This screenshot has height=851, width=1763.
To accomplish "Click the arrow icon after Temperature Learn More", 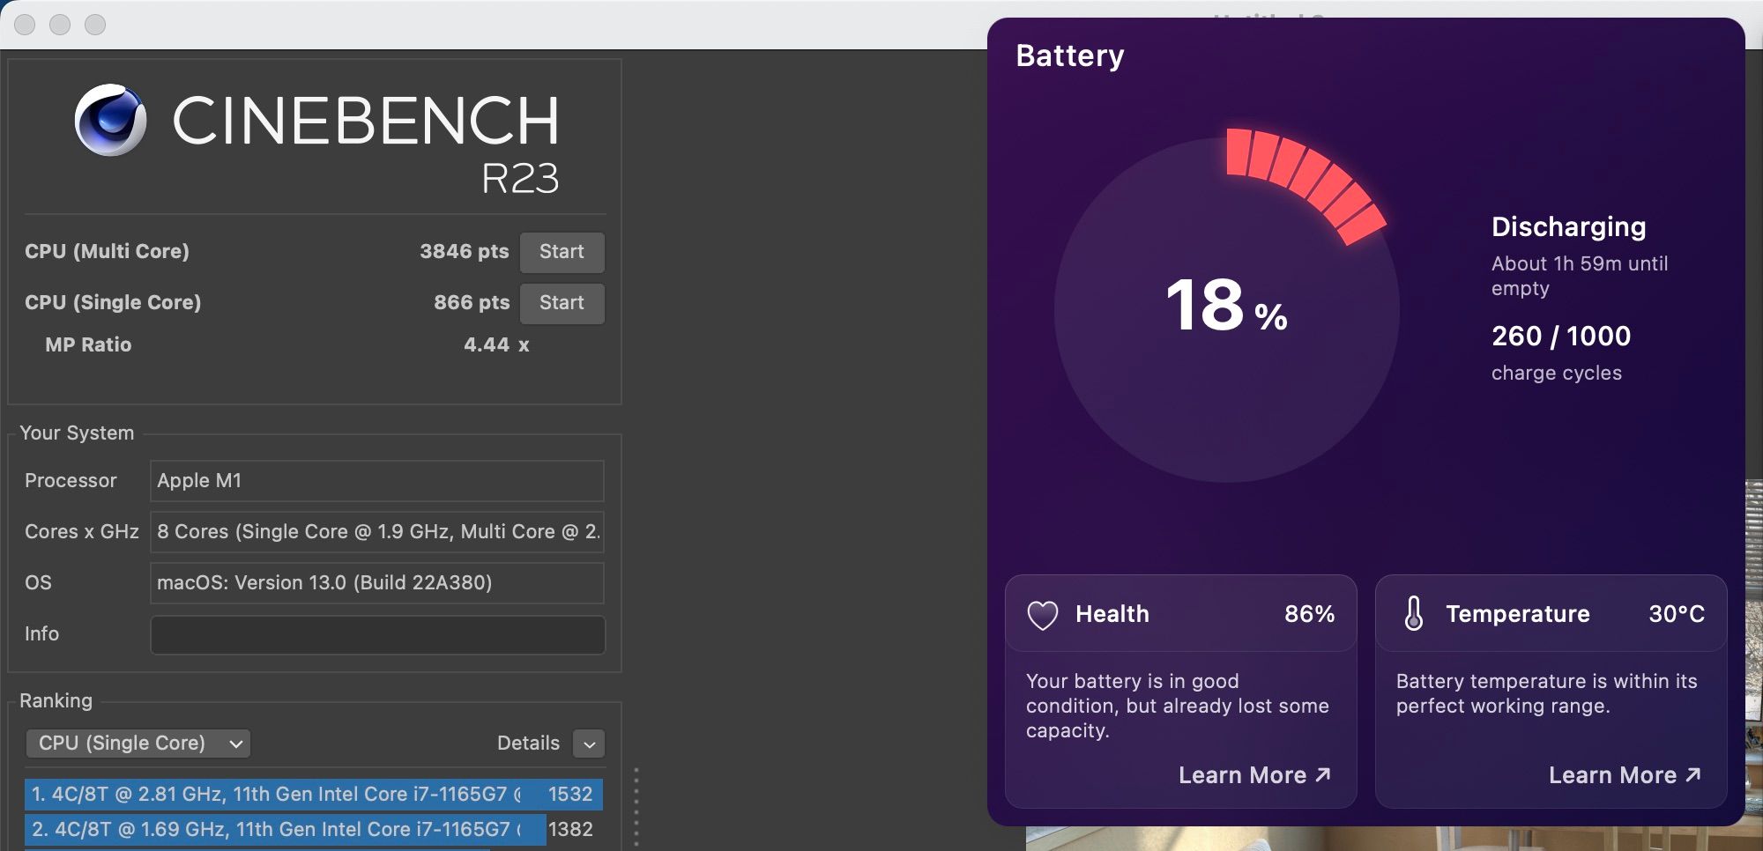I will [x=1692, y=774].
